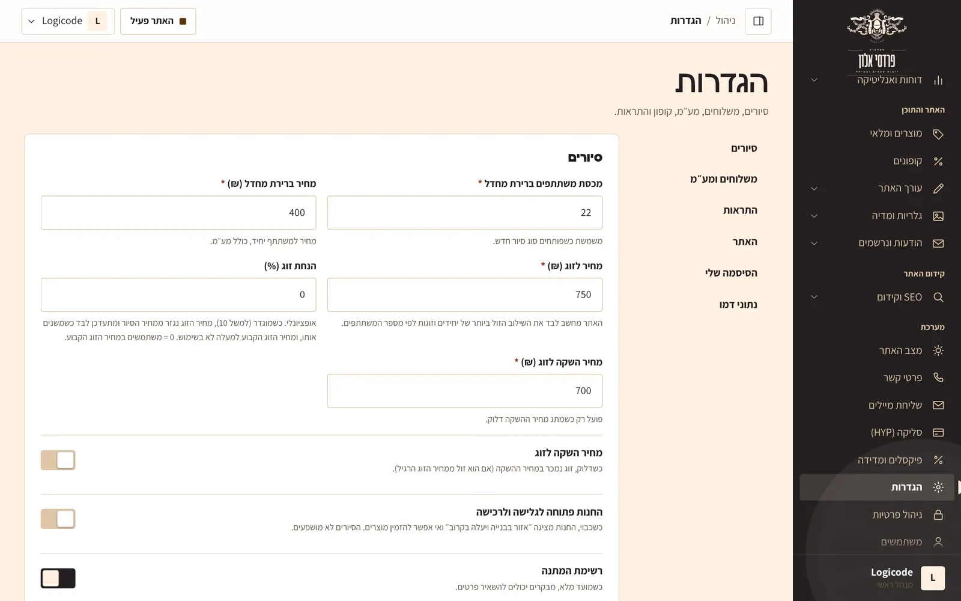
Task: Click the users person icon
Action: [938, 542]
